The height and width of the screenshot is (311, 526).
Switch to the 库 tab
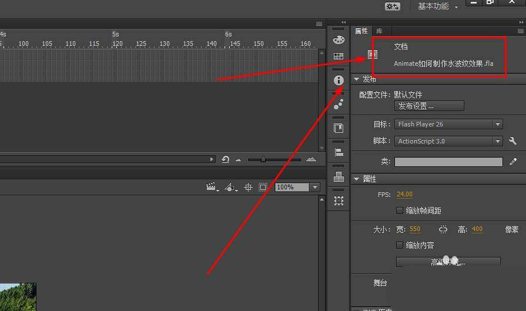(x=380, y=31)
